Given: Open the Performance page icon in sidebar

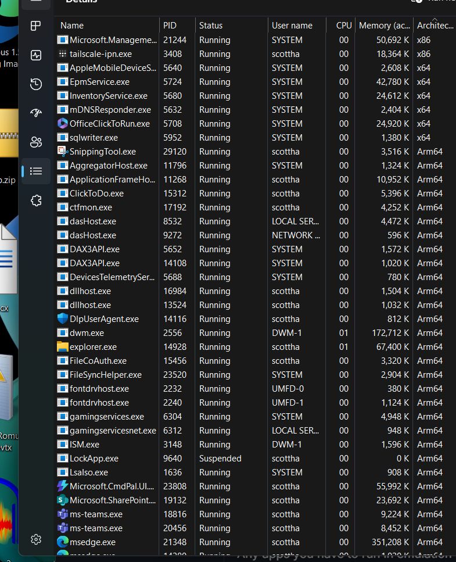Looking at the screenshot, I should (x=36, y=55).
